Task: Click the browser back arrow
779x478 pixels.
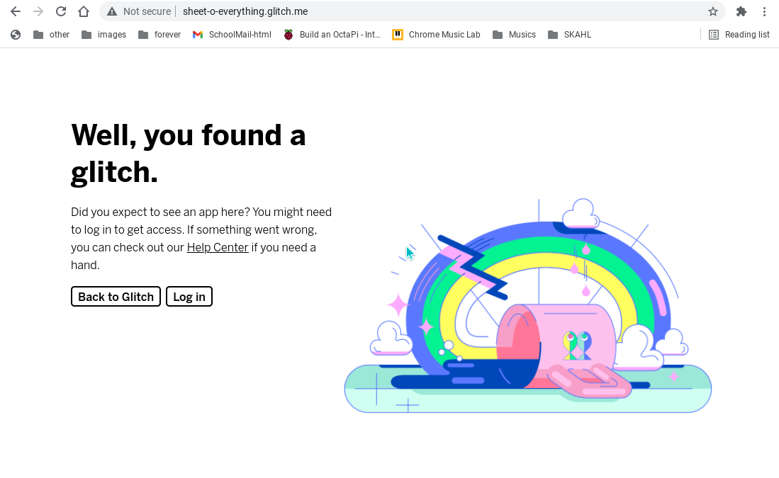Action: point(16,11)
